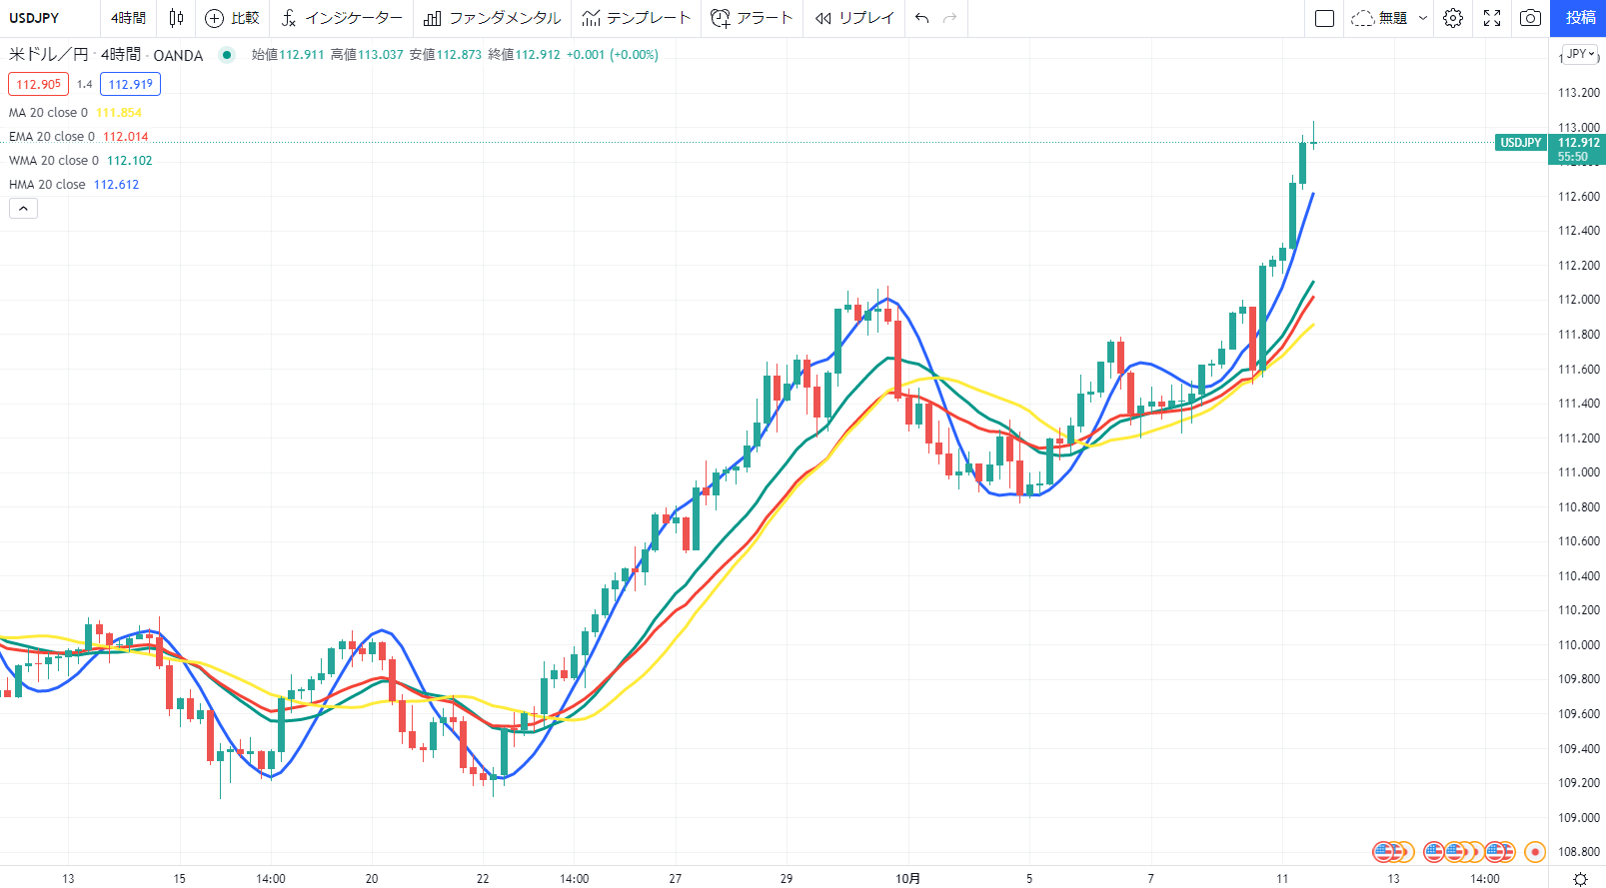The height and width of the screenshot is (888, 1606).
Task: Click the 安値112.873 low value
Action: click(x=446, y=55)
